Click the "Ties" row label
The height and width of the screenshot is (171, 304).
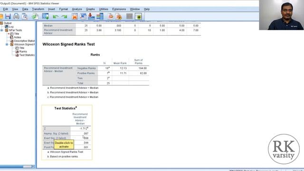[80, 78]
